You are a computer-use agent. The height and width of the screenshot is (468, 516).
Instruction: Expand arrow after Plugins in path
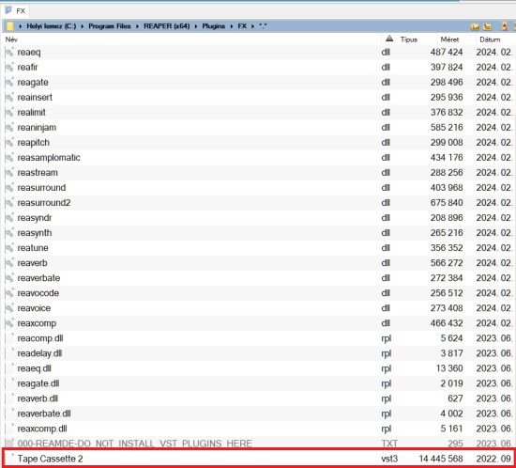[x=232, y=26]
